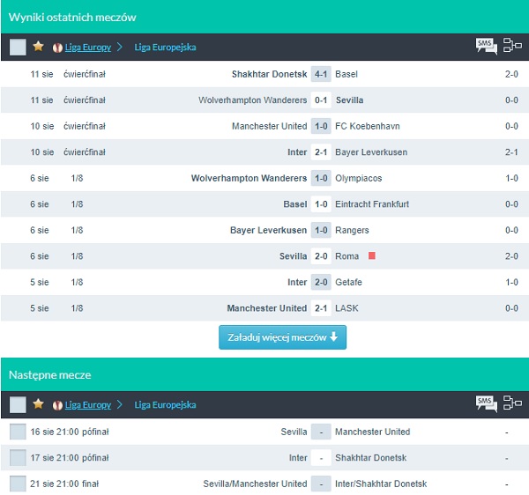Image resolution: width=529 pixels, height=495 pixels.
Task: Select Bayer Leverkusen as away team against Inter
Action: pos(371,152)
